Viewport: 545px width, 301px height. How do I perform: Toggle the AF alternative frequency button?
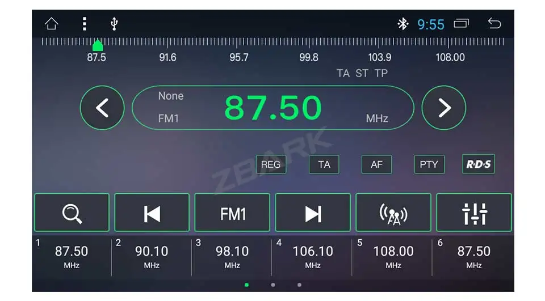point(377,164)
